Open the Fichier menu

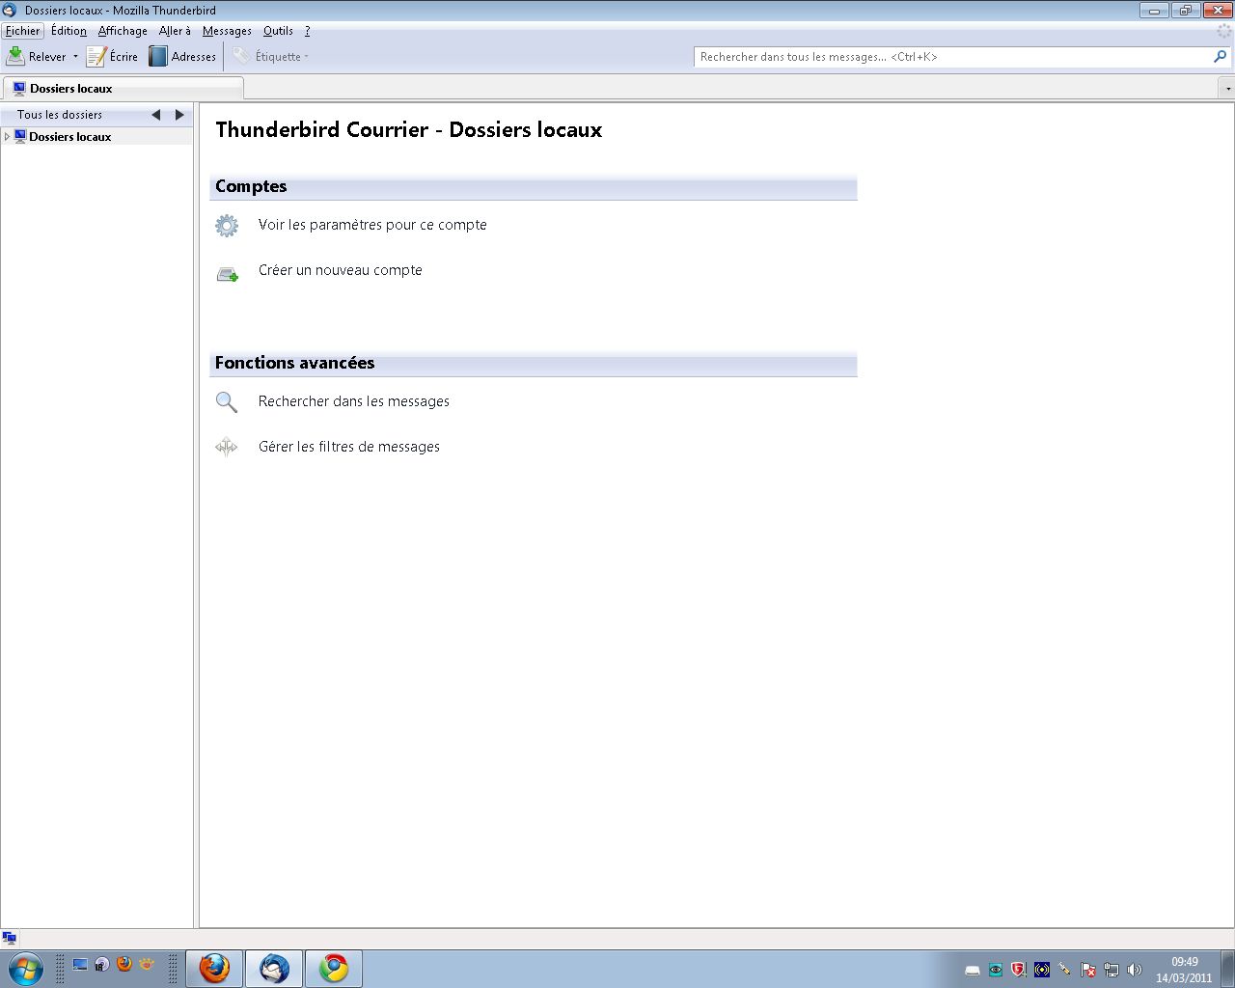coord(23,31)
